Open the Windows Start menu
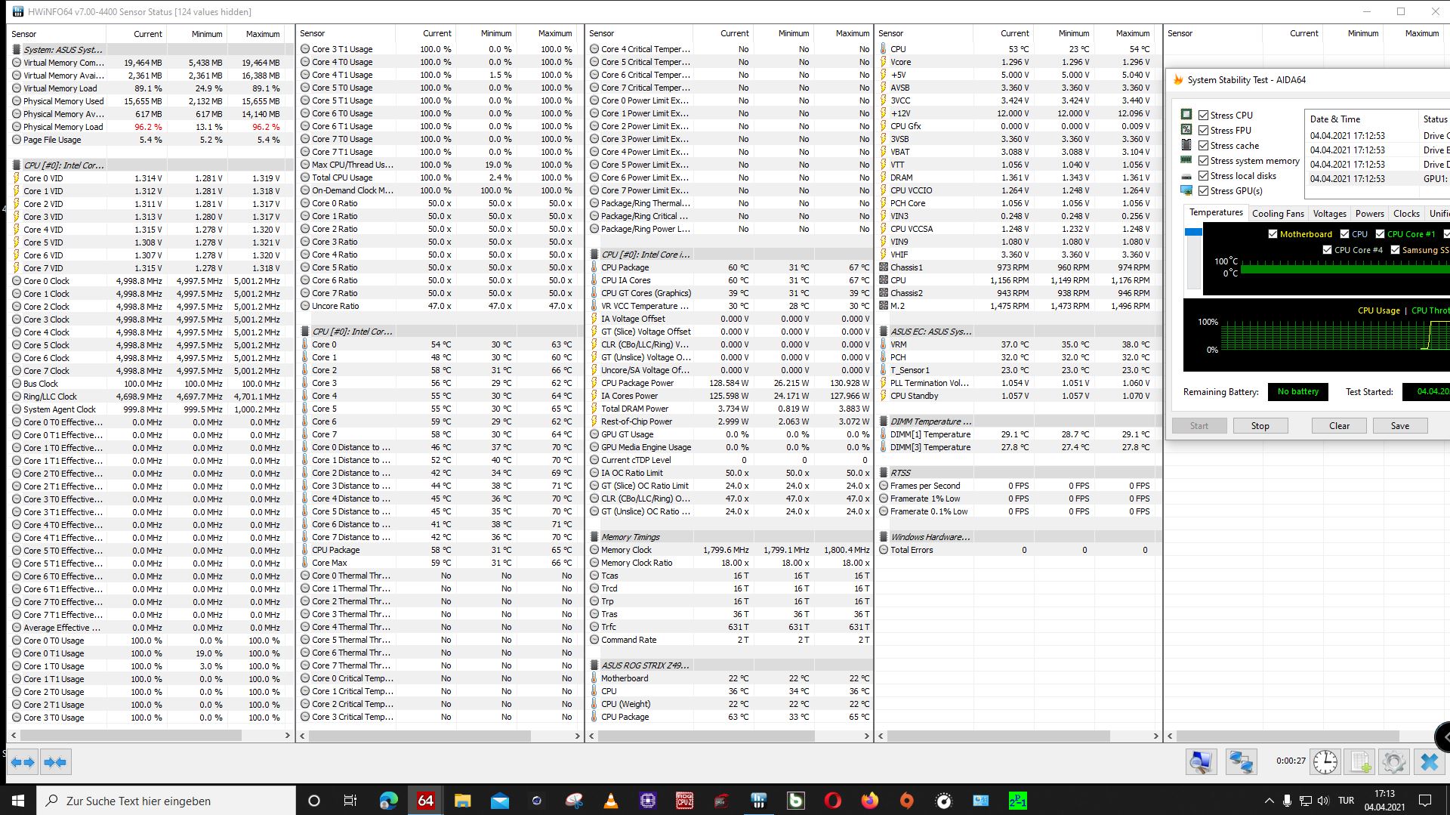 18,801
